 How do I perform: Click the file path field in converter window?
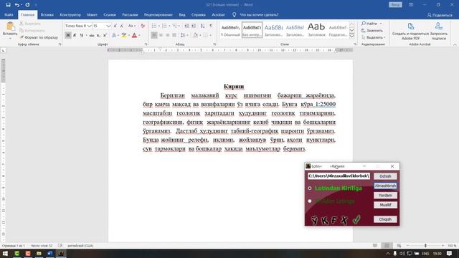[x=339, y=176]
